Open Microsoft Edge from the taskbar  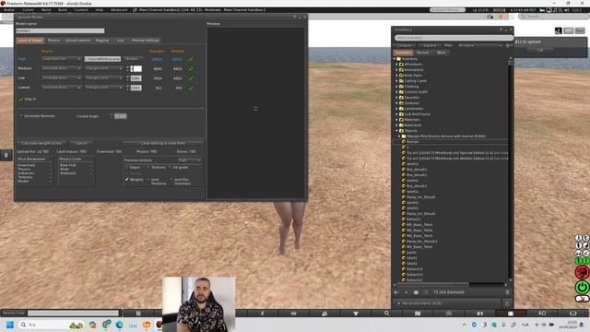tap(120, 325)
